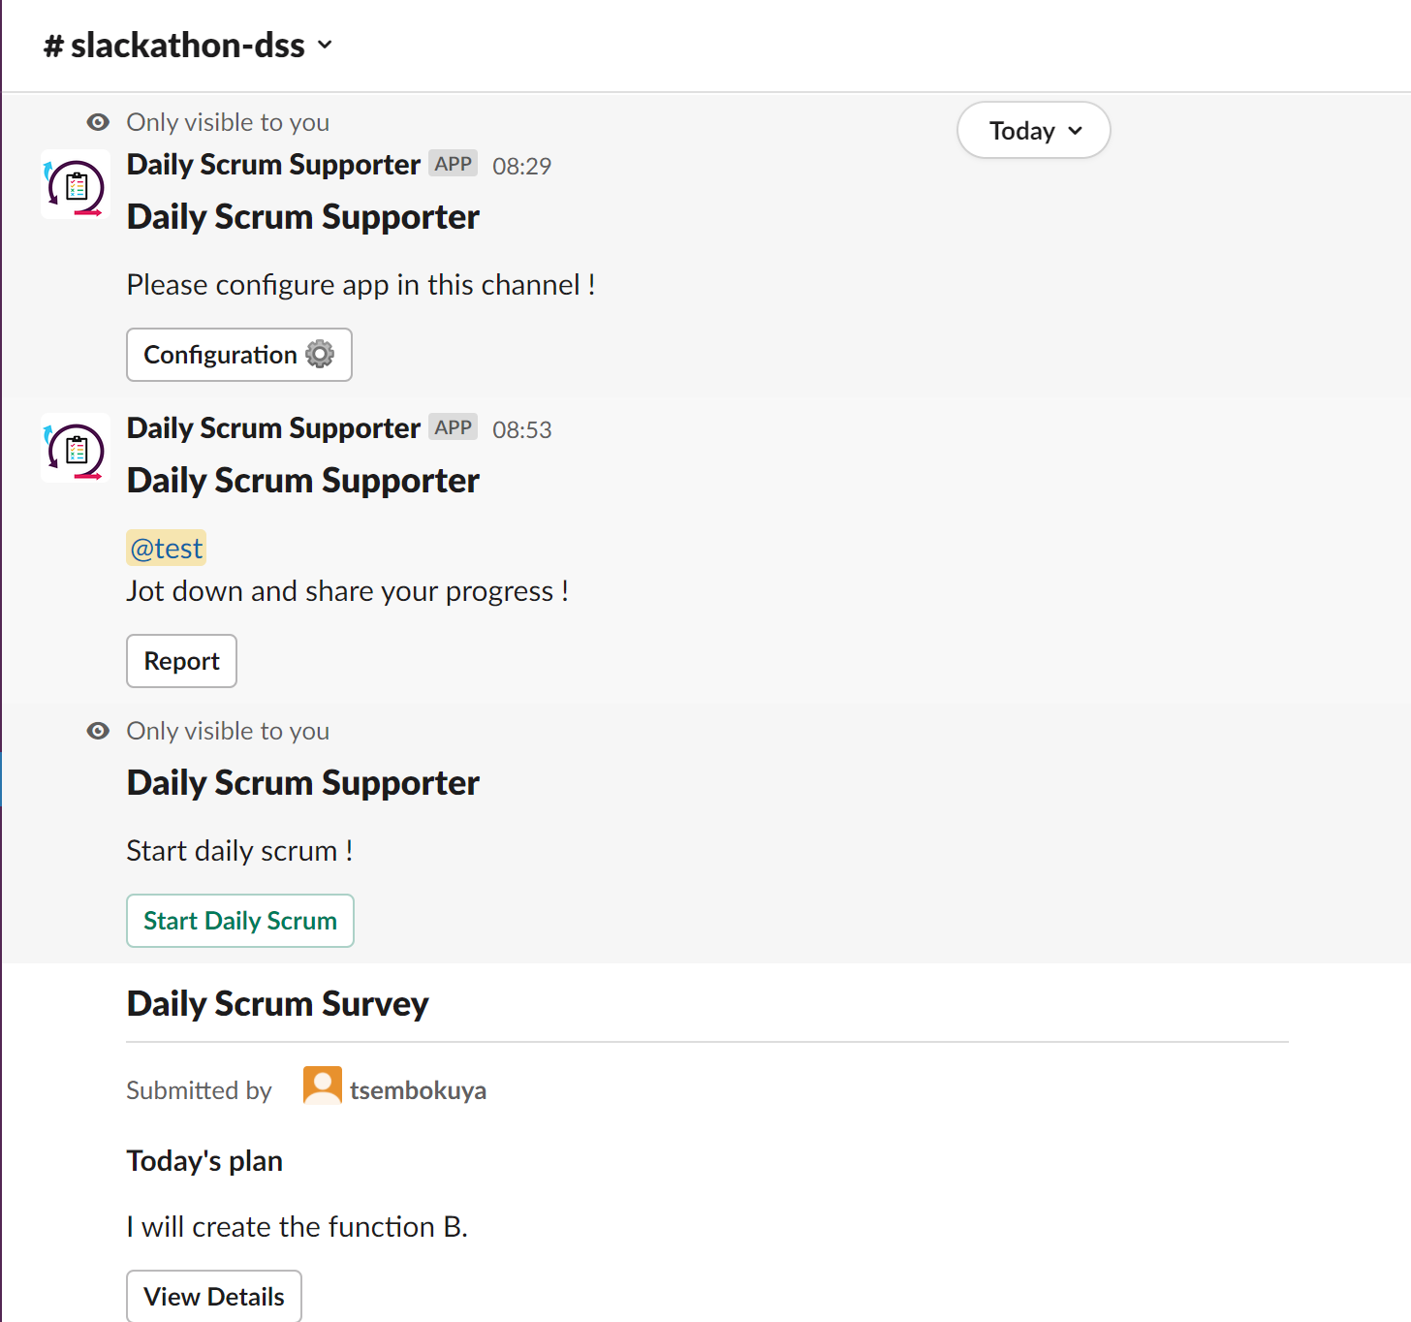This screenshot has width=1411, height=1322.
Task: Click the APP badge next to 08:29
Action: [x=454, y=164]
